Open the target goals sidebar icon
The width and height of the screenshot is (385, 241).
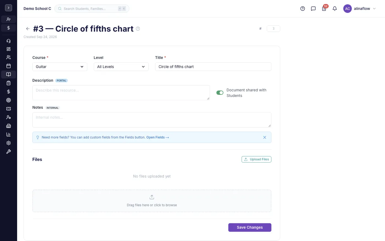pos(9,100)
